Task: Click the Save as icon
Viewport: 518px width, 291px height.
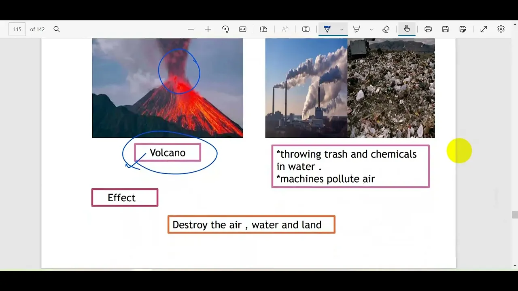Action: pos(463,29)
